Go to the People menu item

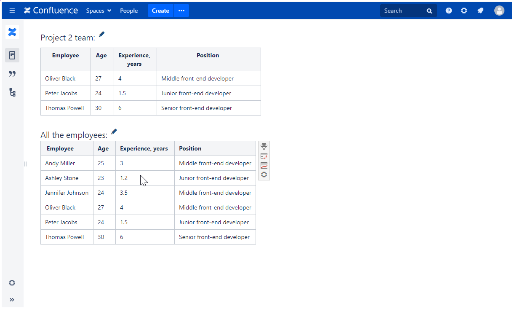tap(129, 11)
